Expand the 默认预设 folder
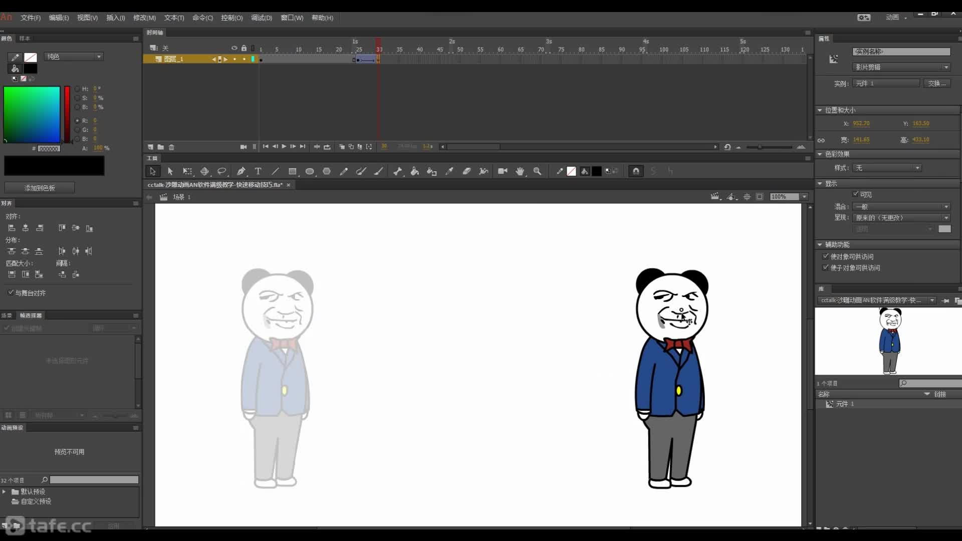The width and height of the screenshot is (962, 541). tap(4, 492)
